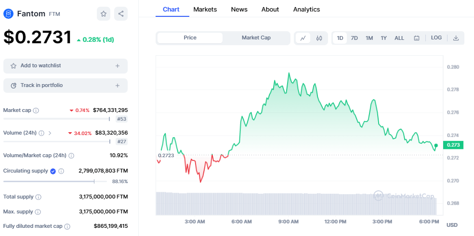Click Add to watchlist button

[x=66, y=66]
